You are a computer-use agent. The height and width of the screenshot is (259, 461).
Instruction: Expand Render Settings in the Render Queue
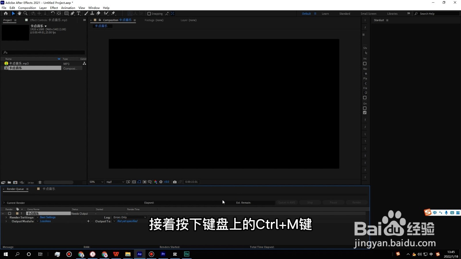click(x=6, y=217)
